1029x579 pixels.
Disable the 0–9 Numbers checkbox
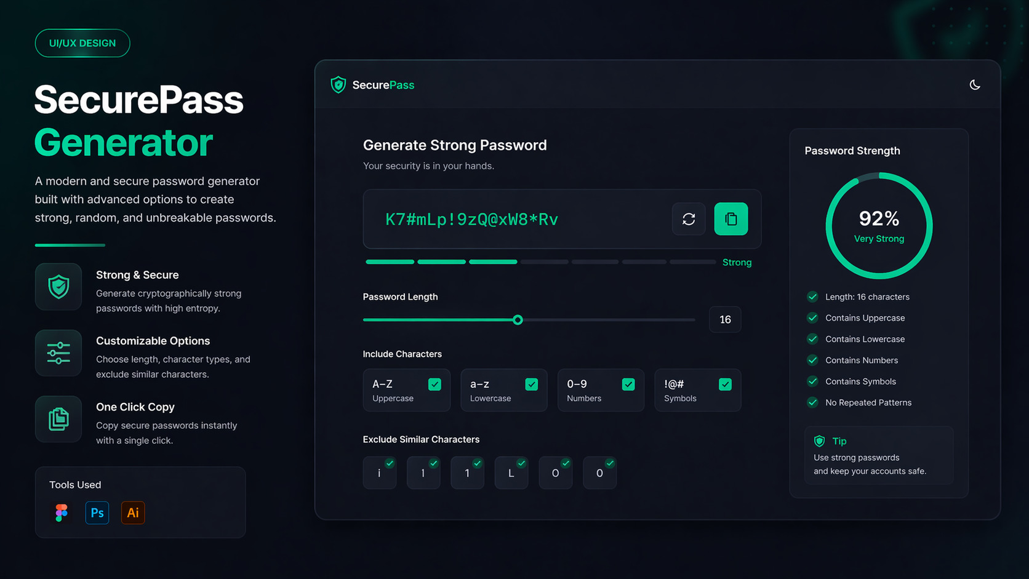tap(628, 383)
